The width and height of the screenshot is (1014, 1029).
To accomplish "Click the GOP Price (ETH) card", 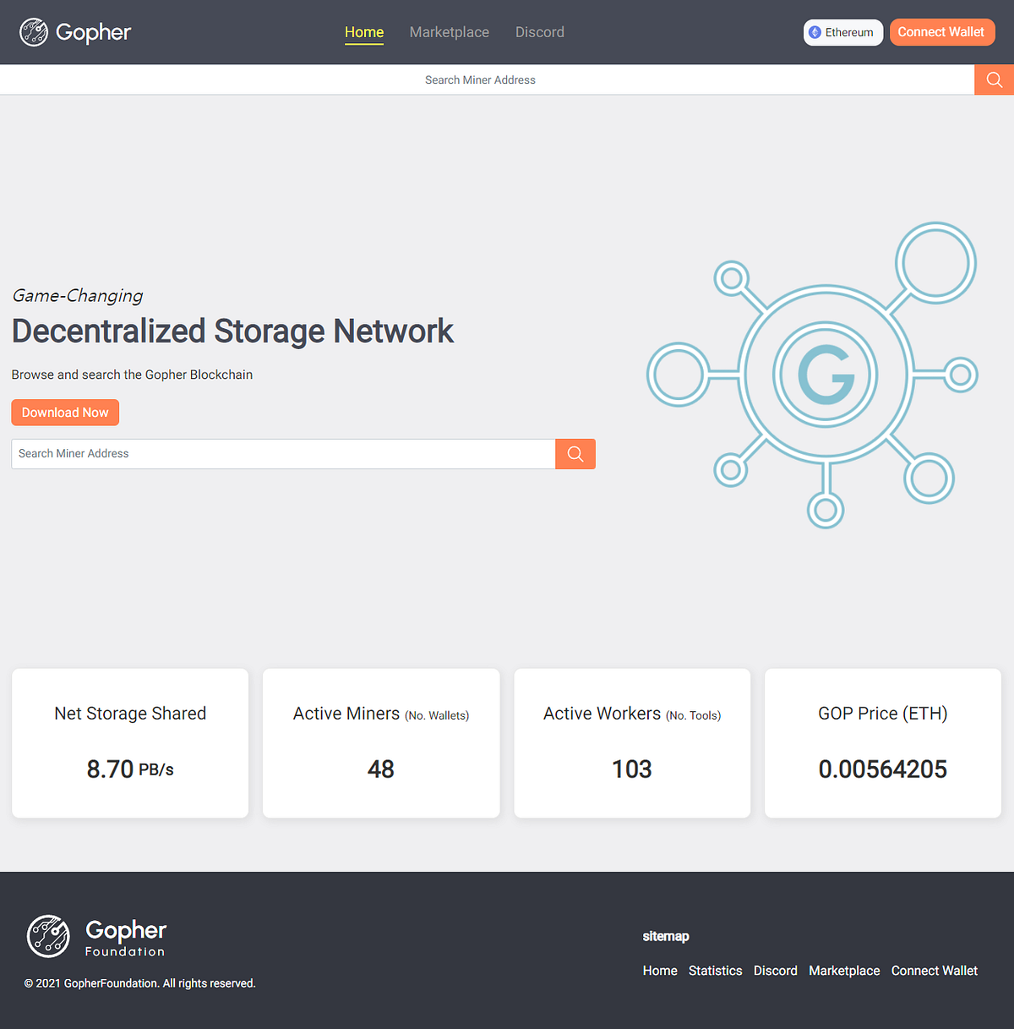I will (x=882, y=743).
